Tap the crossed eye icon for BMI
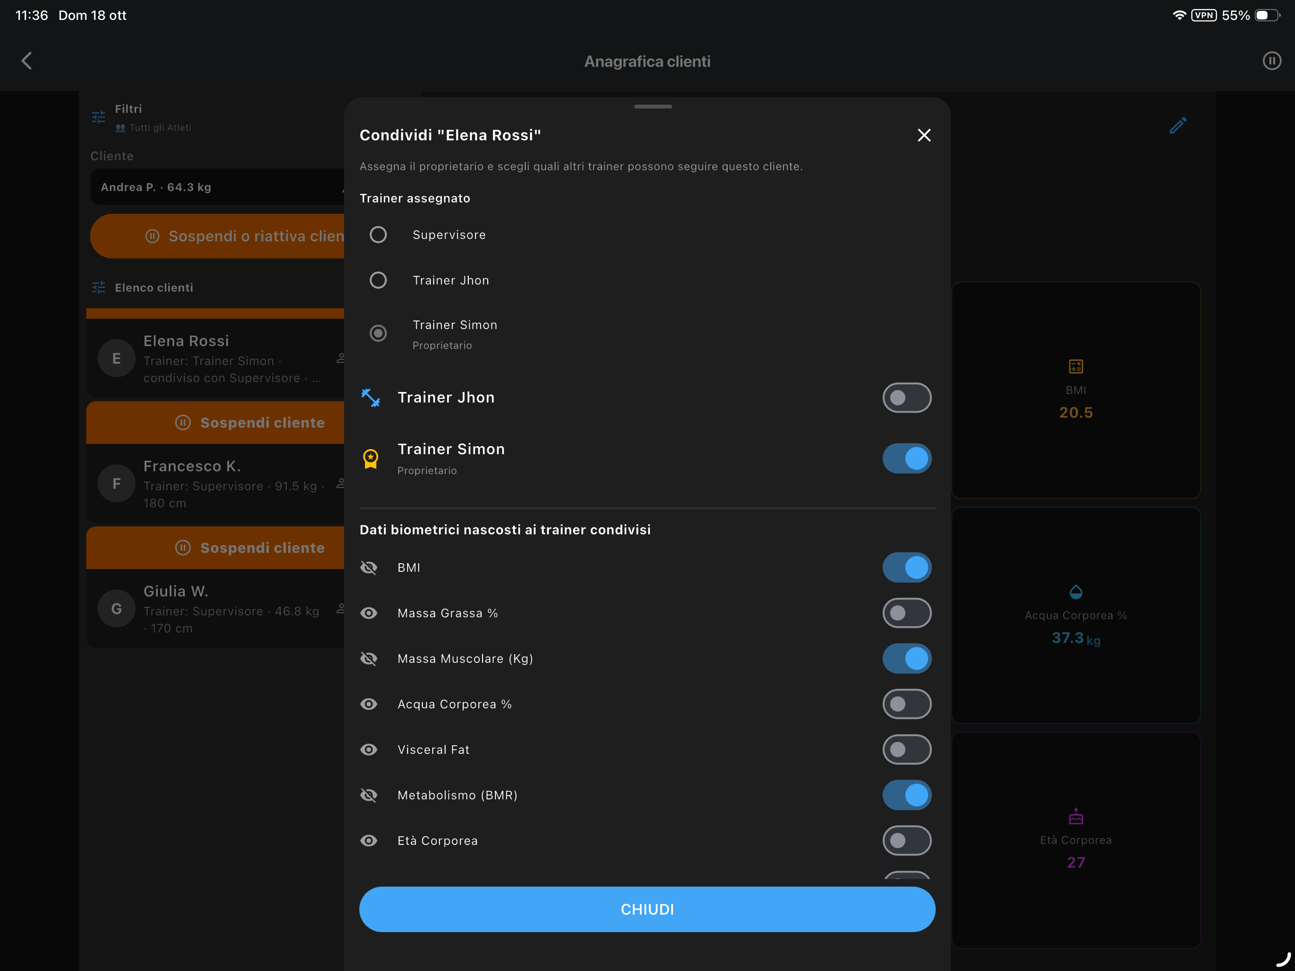The image size is (1295, 971). [369, 568]
